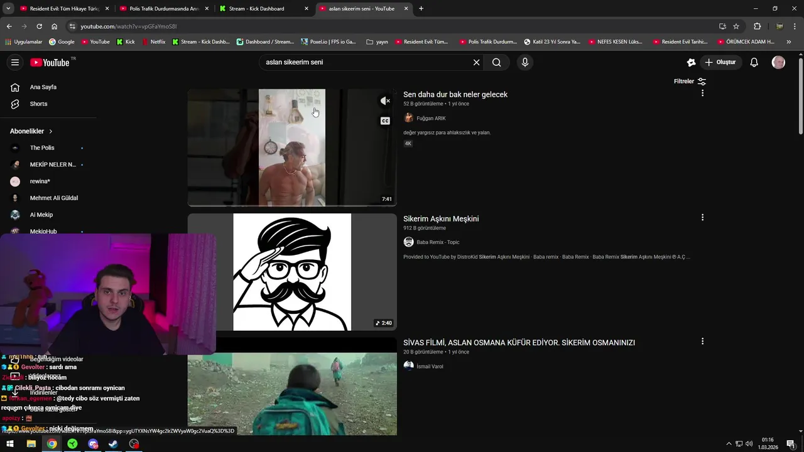Viewport: 804px width, 452px height.
Task: Click the search magnifier button
Action: click(x=497, y=62)
